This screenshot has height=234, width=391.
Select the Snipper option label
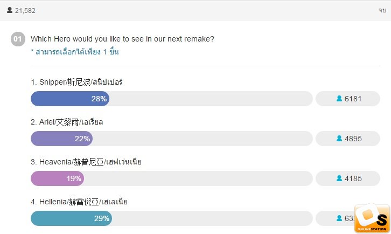pyautogui.click(x=76, y=82)
